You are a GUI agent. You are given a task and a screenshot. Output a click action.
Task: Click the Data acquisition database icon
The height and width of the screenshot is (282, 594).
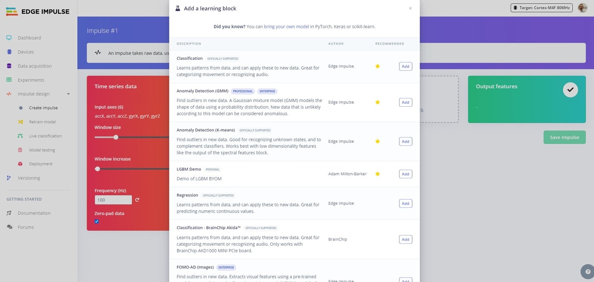click(x=9, y=66)
